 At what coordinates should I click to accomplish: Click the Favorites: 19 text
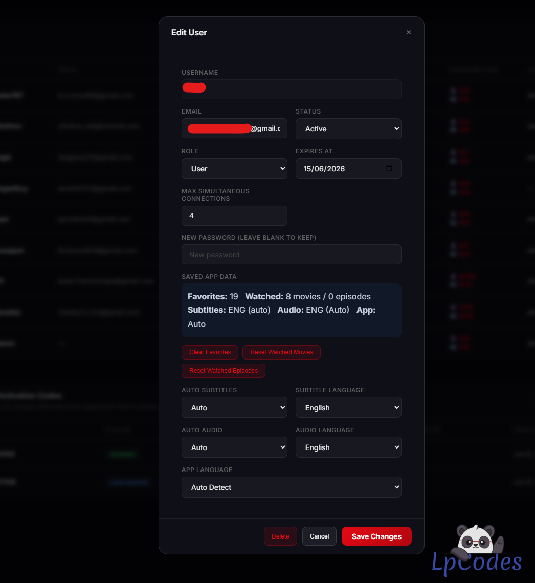point(213,296)
